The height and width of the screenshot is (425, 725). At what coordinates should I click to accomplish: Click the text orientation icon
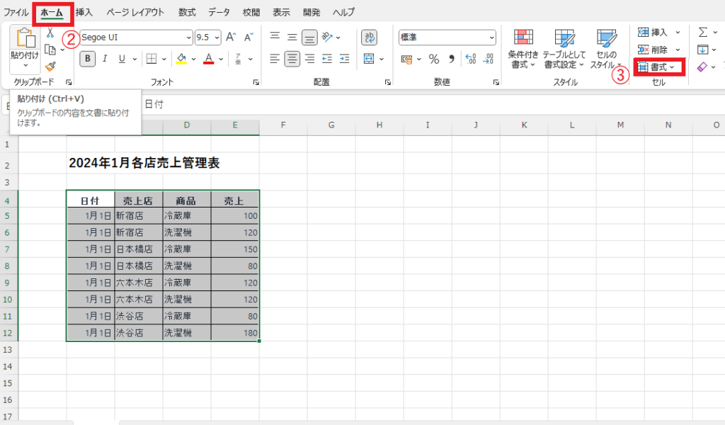(x=327, y=37)
